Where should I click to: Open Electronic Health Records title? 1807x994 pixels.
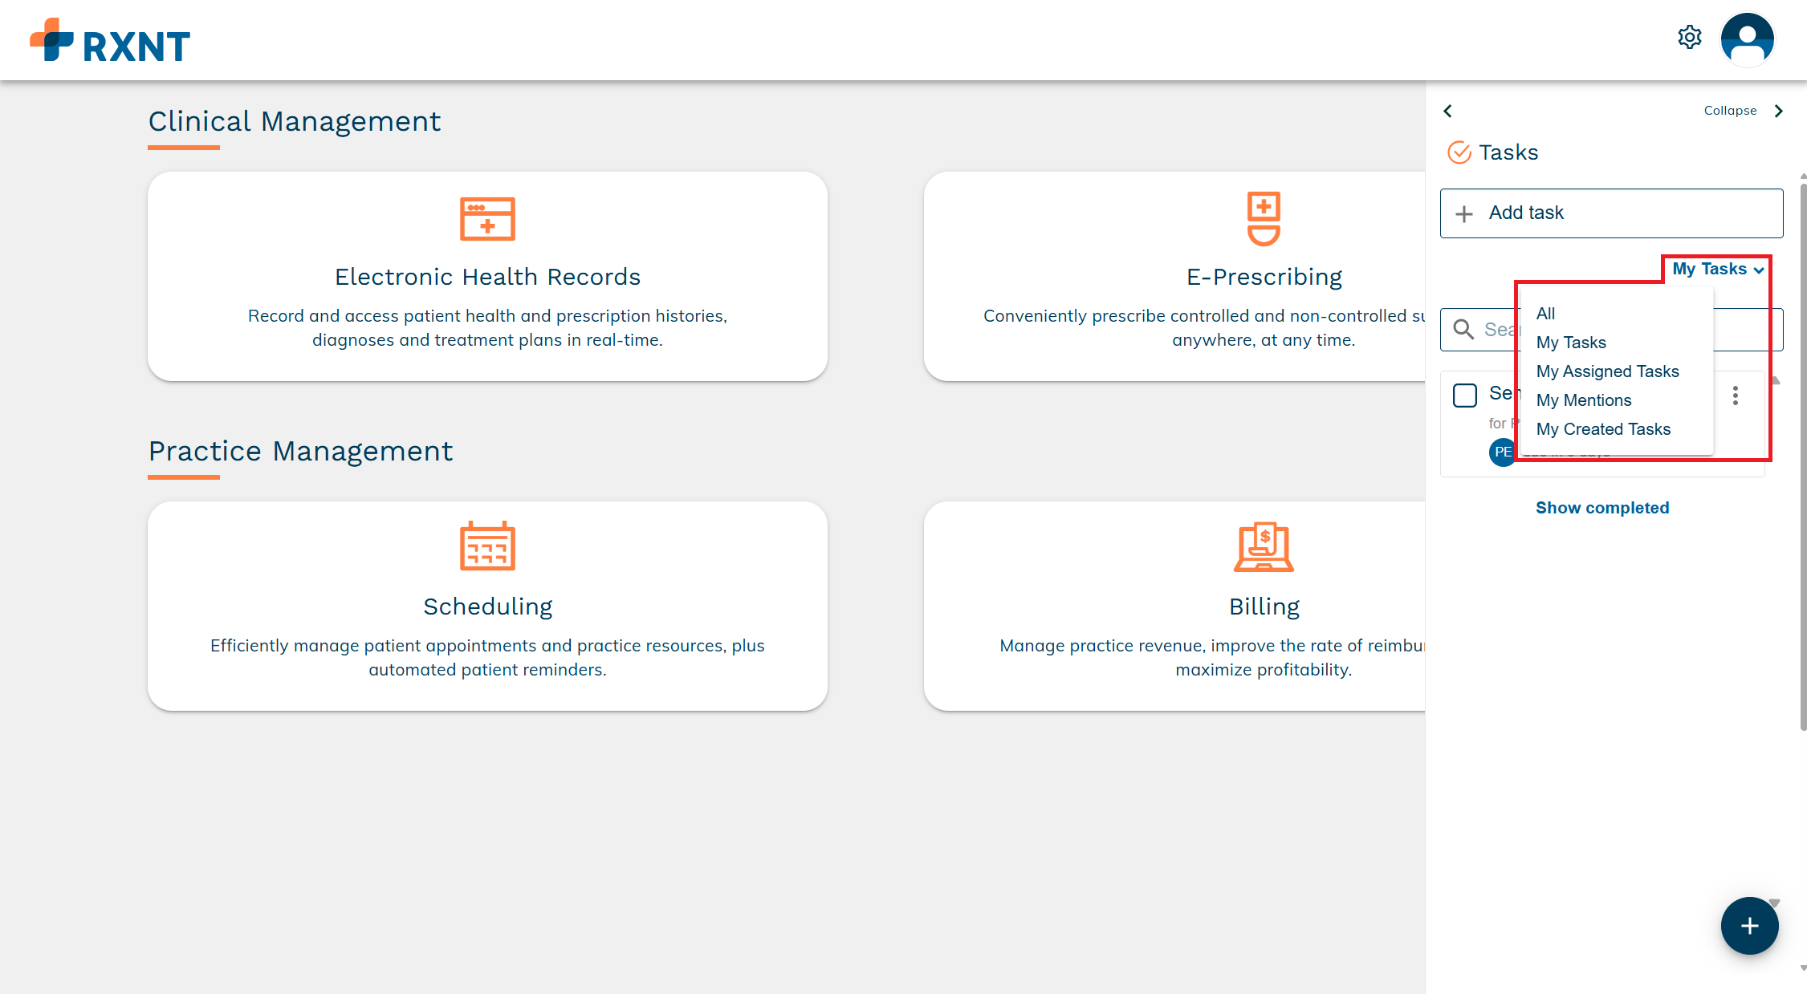[x=487, y=277]
